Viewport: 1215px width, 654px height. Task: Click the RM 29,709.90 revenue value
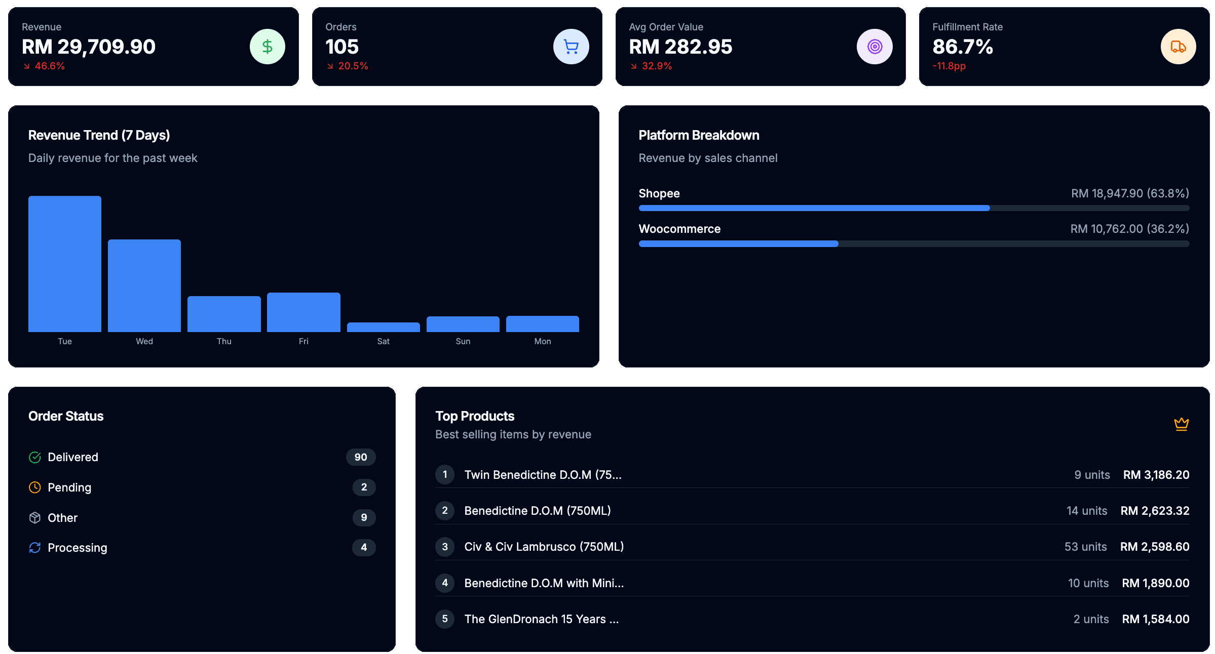coord(89,47)
